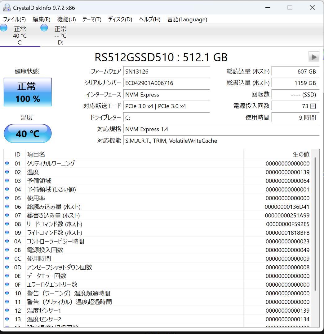Select the C: drive status indicator
The image size is (324, 334).
click(4, 28)
